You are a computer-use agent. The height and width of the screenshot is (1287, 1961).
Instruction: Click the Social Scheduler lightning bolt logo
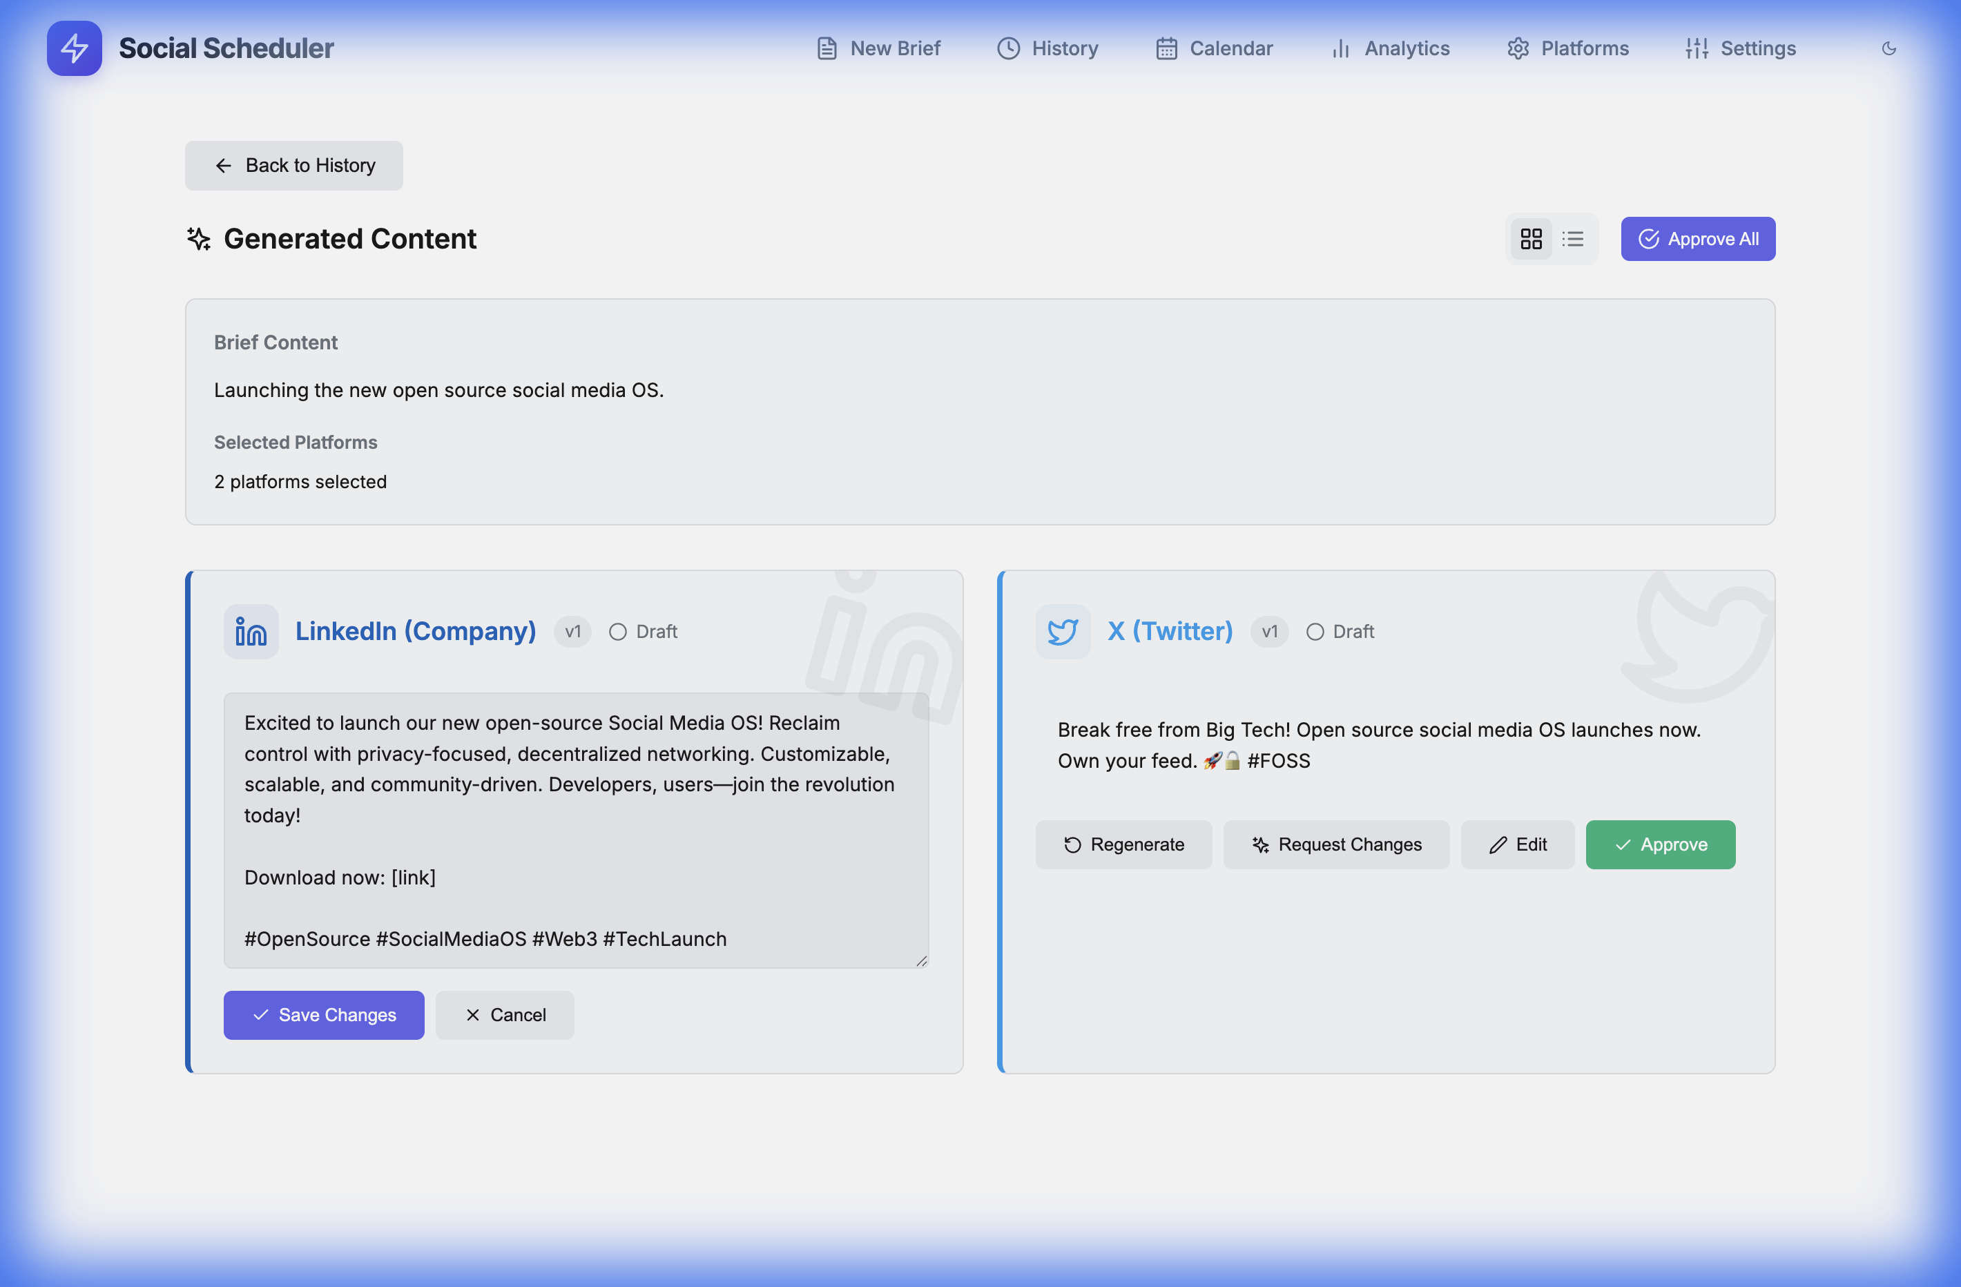pyautogui.click(x=74, y=48)
